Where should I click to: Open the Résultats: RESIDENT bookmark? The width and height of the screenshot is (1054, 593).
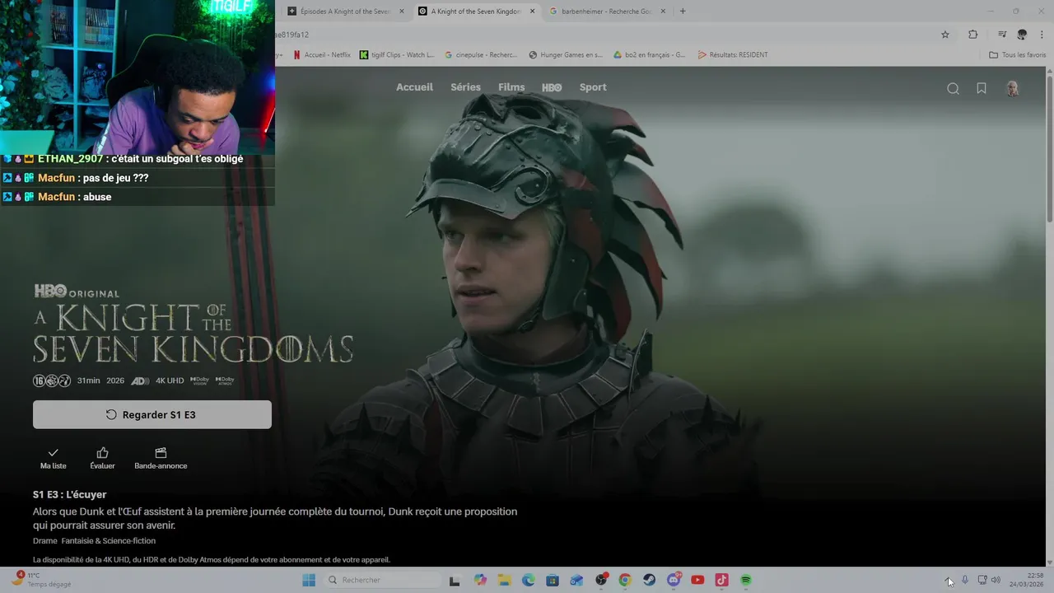(733, 55)
